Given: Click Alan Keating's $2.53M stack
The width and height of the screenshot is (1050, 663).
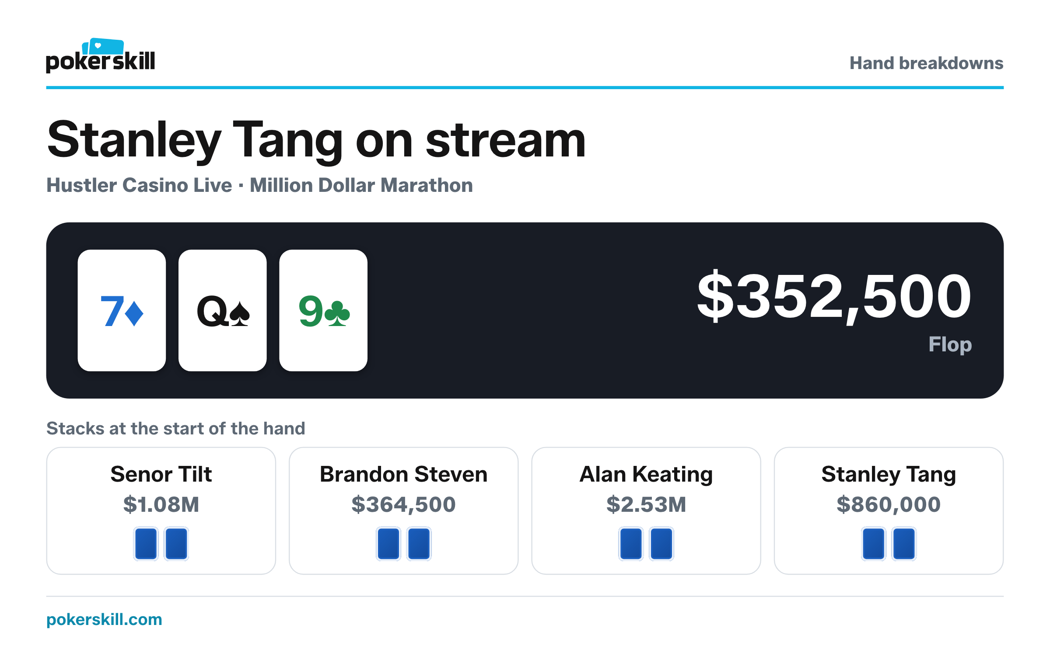Looking at the screenshot, I should [x=646, y=504].
